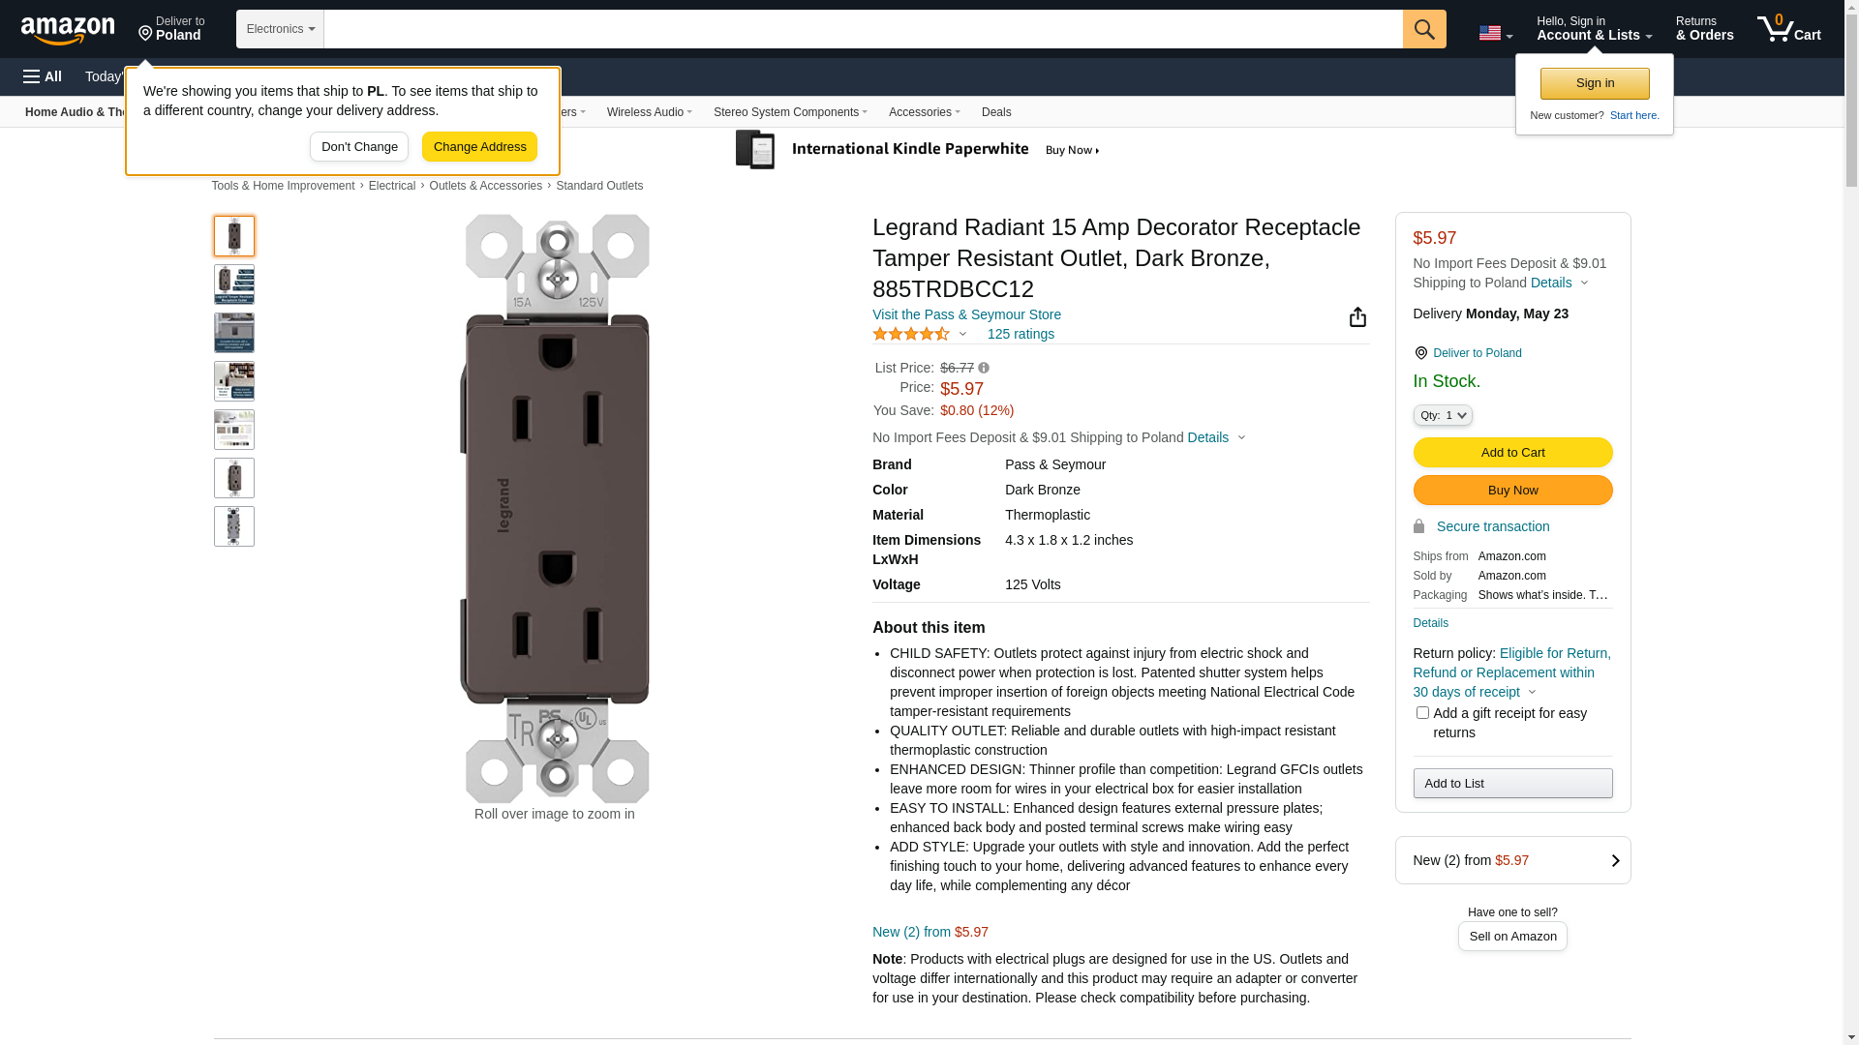The width and height of the screenshot is (1859, 1045).
Task: Select the second product thumbnail image
Action: [234, 284]
